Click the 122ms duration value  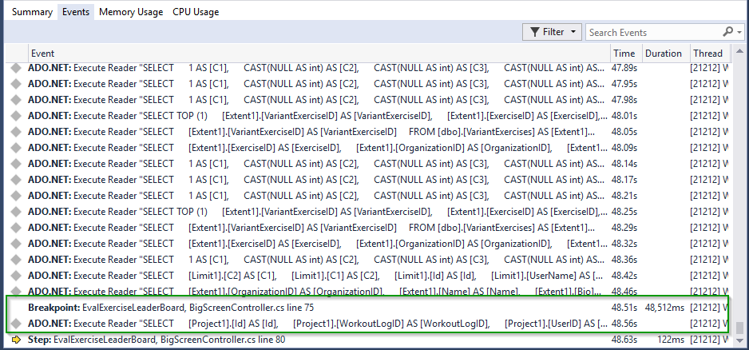tap(672, 340)
